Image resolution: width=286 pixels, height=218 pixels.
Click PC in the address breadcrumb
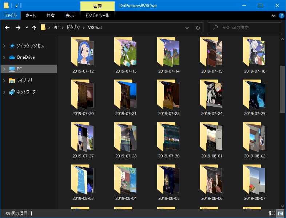[56, 28]
